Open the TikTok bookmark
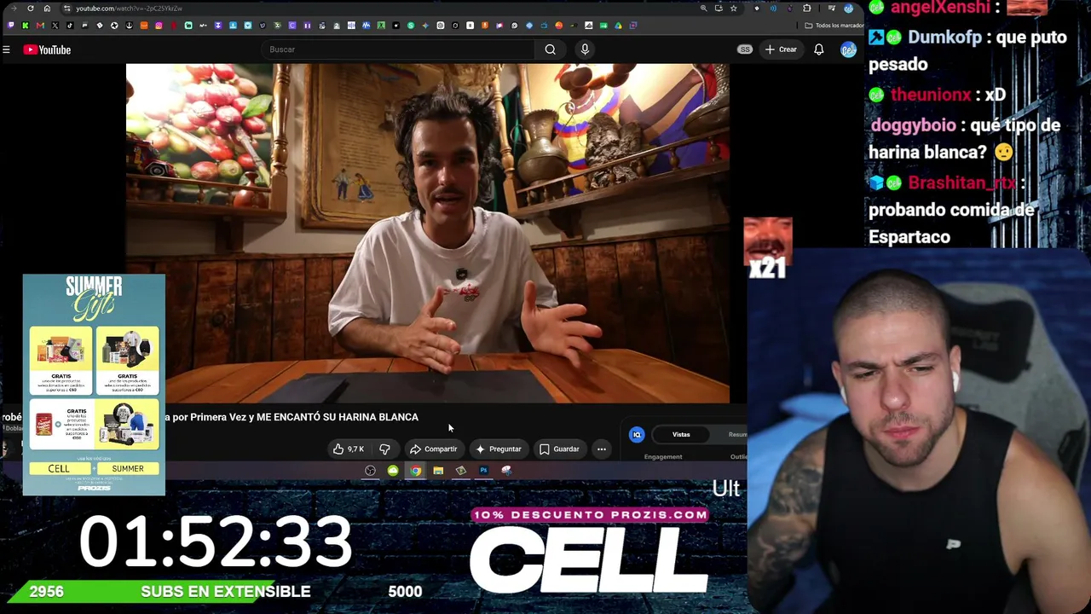Screen dimensions: 1091x614 (70, 26)
